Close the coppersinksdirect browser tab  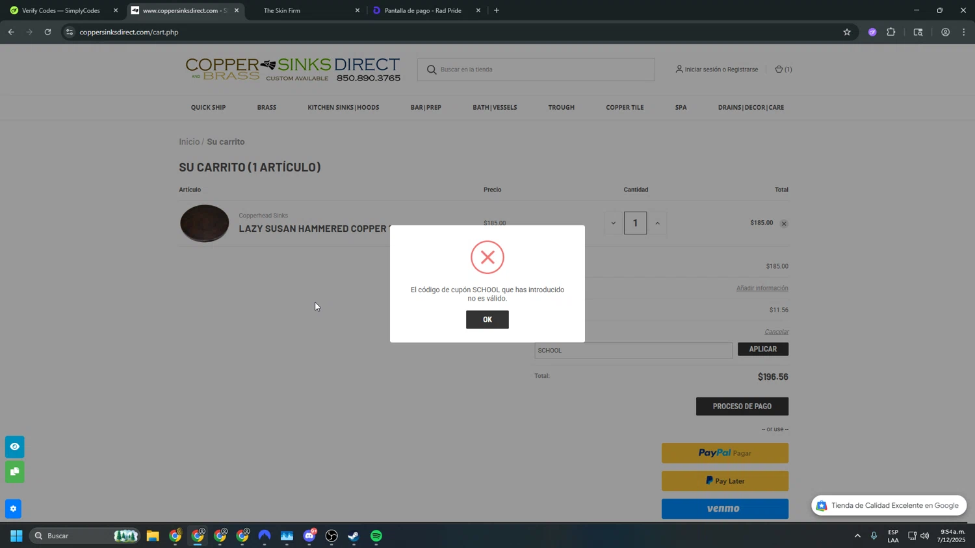tap(237, 10)
